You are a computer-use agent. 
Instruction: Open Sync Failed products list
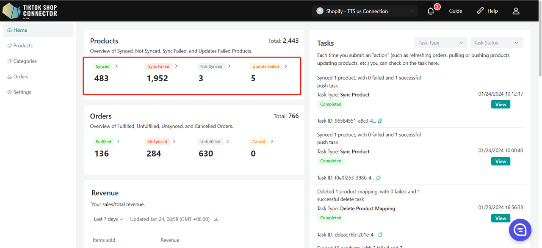pyautogui.click(x=162, y=66)
